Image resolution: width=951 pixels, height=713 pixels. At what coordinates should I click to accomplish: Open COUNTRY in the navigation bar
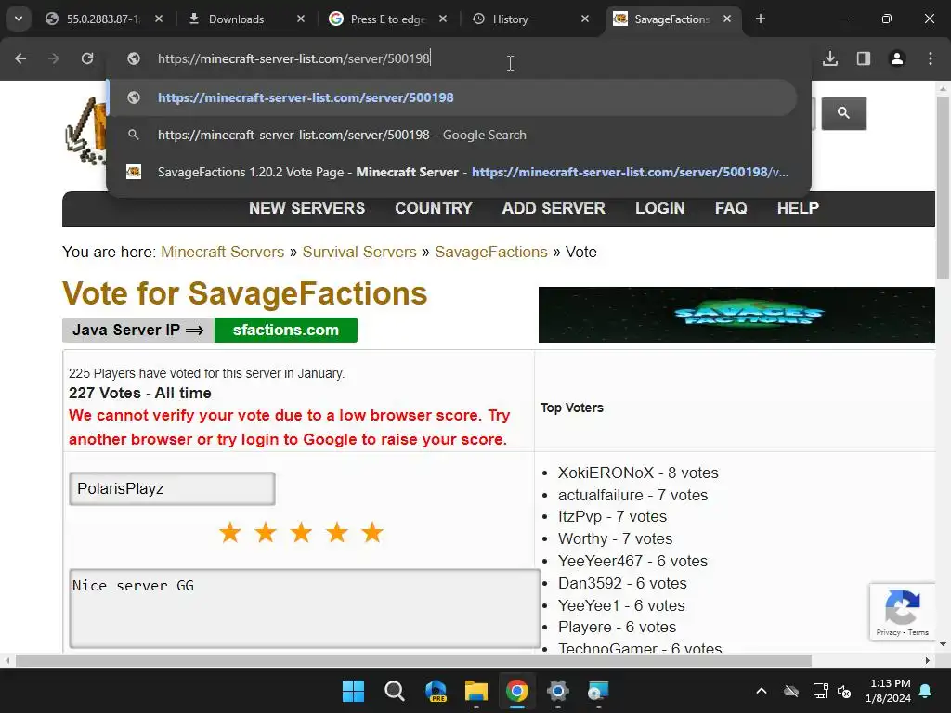pyautogui.click(x=434, y=209)
